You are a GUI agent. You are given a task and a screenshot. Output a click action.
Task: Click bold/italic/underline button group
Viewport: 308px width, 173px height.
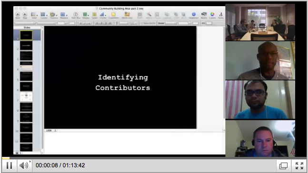[85, 23]
